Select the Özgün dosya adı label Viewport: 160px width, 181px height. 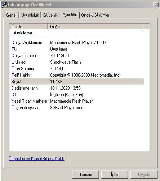pyautogui.click(x=26, y=108)
